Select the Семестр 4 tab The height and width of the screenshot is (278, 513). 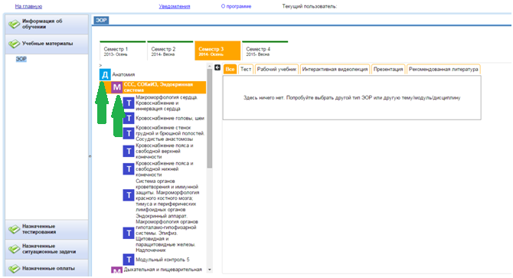265,51
